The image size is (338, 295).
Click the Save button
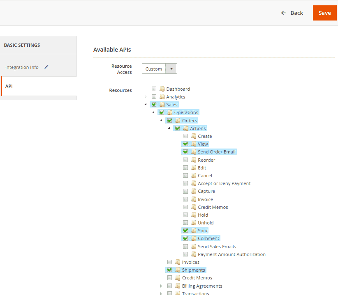click(x=324, y=13)
